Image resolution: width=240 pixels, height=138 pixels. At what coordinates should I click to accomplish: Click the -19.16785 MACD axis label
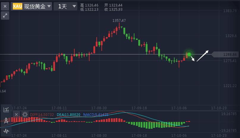pyautogui.click(x=228, y=131)
